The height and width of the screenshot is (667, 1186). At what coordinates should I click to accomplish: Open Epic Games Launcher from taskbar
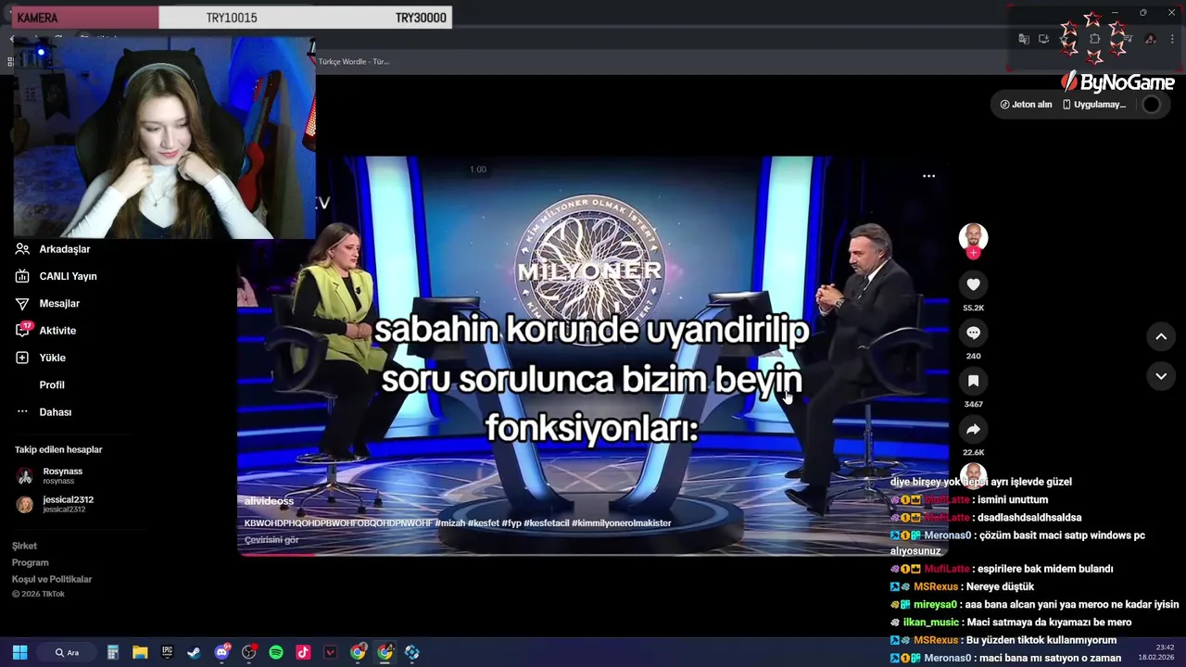167,652
